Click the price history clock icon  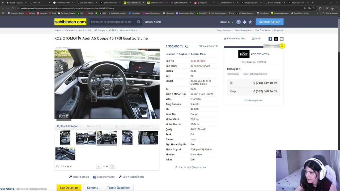coord(187,46)
